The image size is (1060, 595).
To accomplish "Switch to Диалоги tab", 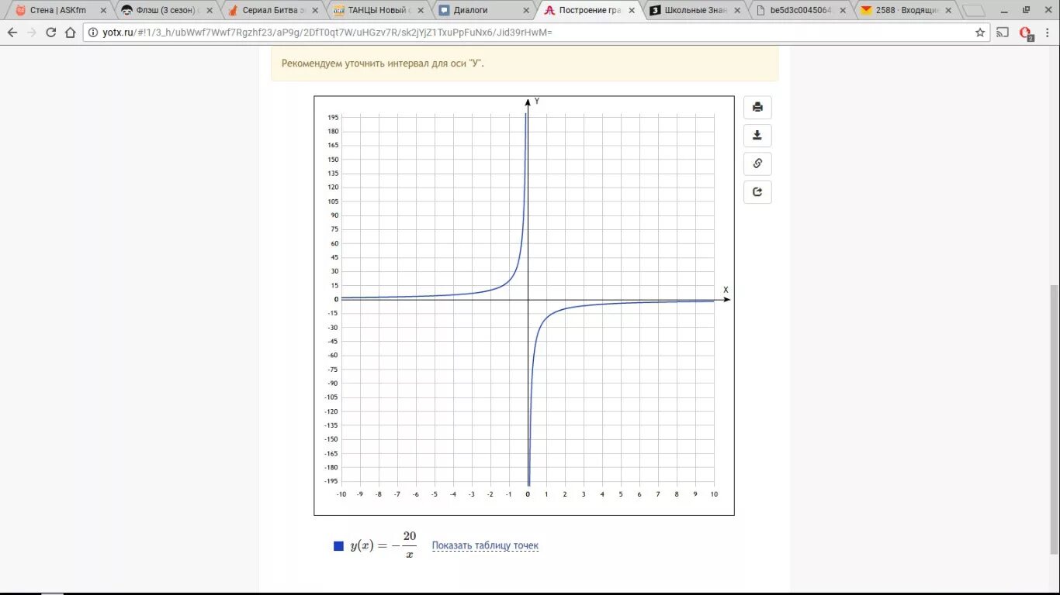I will point(483,11).
